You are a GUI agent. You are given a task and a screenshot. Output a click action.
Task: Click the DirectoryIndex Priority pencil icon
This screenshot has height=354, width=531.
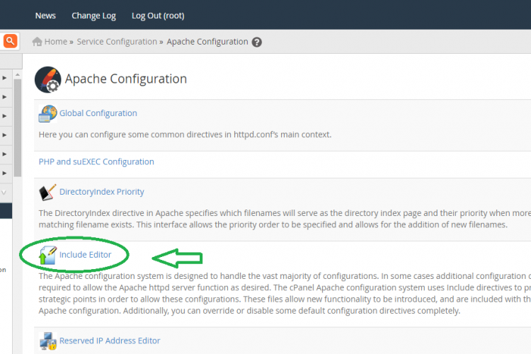tap(47, 192)
